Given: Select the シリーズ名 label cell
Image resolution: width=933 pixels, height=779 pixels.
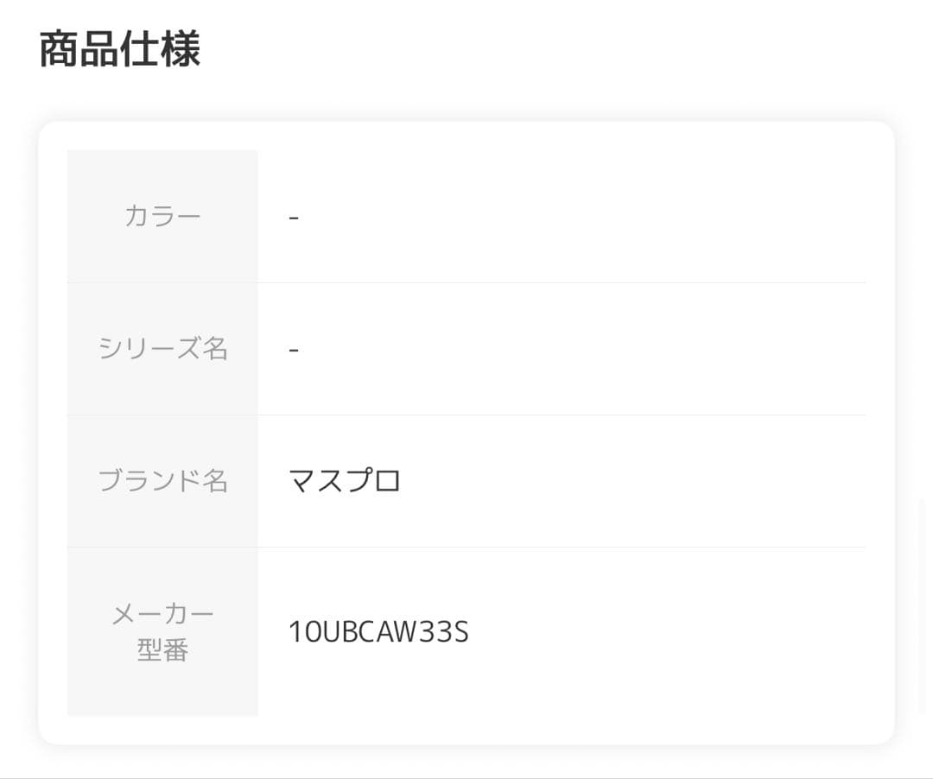Looking at the screenshot, I should [x=162, y=348].
